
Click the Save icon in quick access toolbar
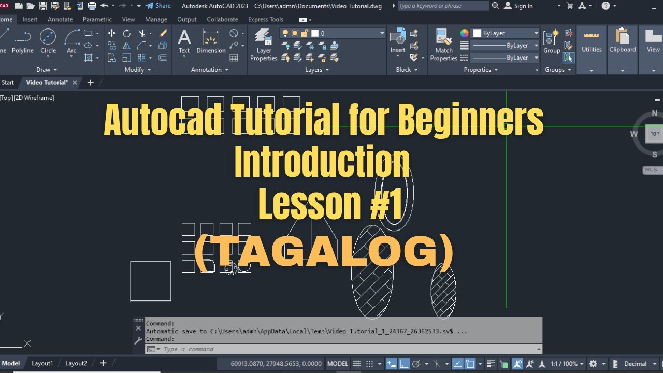[43, 6]
